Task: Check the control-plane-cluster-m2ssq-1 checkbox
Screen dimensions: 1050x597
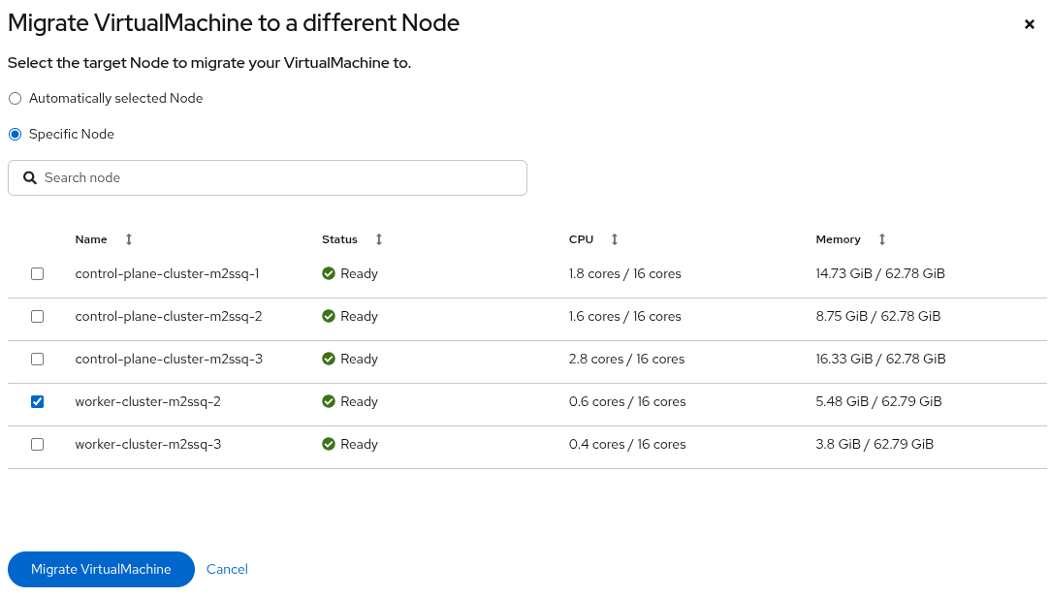Action: [x=38, y=274]
